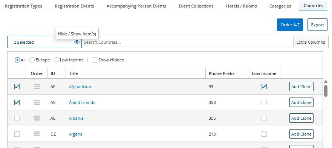This screenshot has width=332, height=148.
Task: Open the Afghanistan country link
Action: tap(81, 87)
